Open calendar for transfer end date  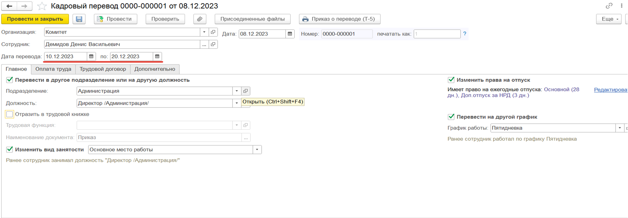(x=157, y=56)
